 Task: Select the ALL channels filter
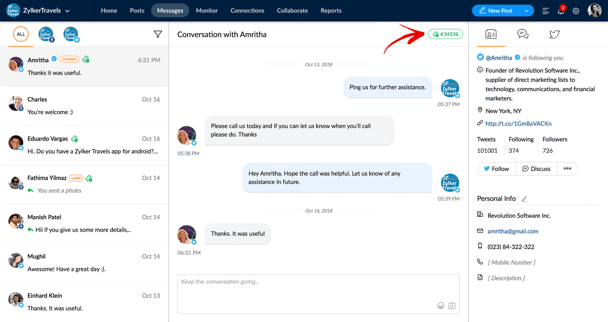click(21, 34)
